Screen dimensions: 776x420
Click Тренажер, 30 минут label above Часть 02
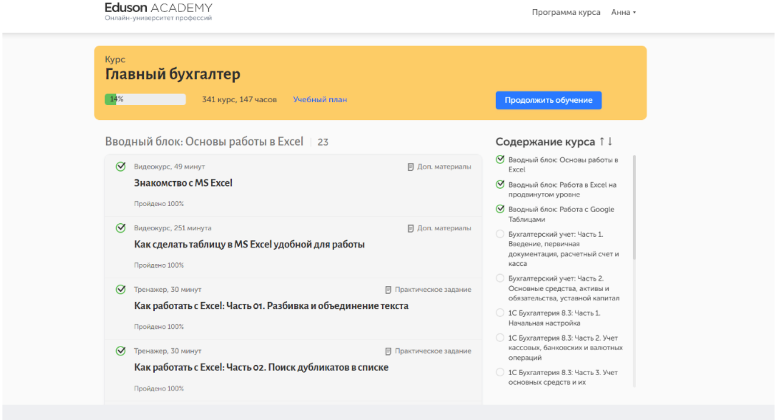point(168,351)
